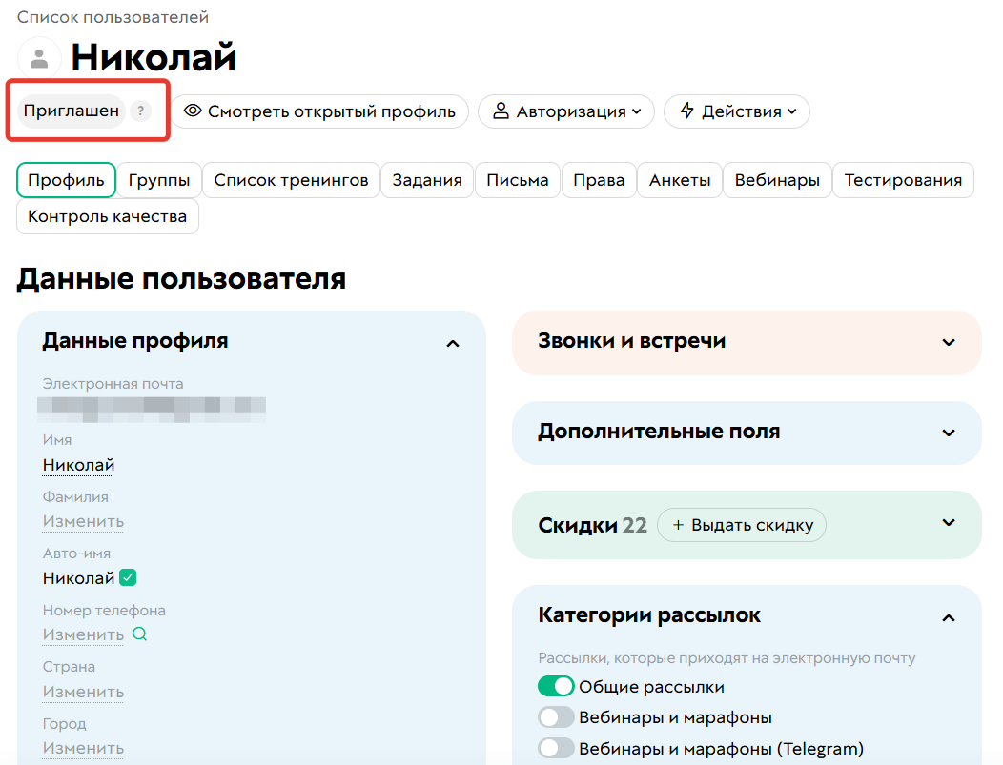Enable the Вебинары и марафоны toggle
The width and height of the screenshot is (1003, 765).
pos(556,716)
